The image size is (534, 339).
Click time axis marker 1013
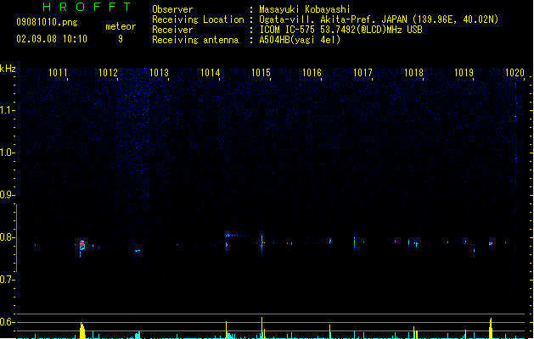[159, 72]
